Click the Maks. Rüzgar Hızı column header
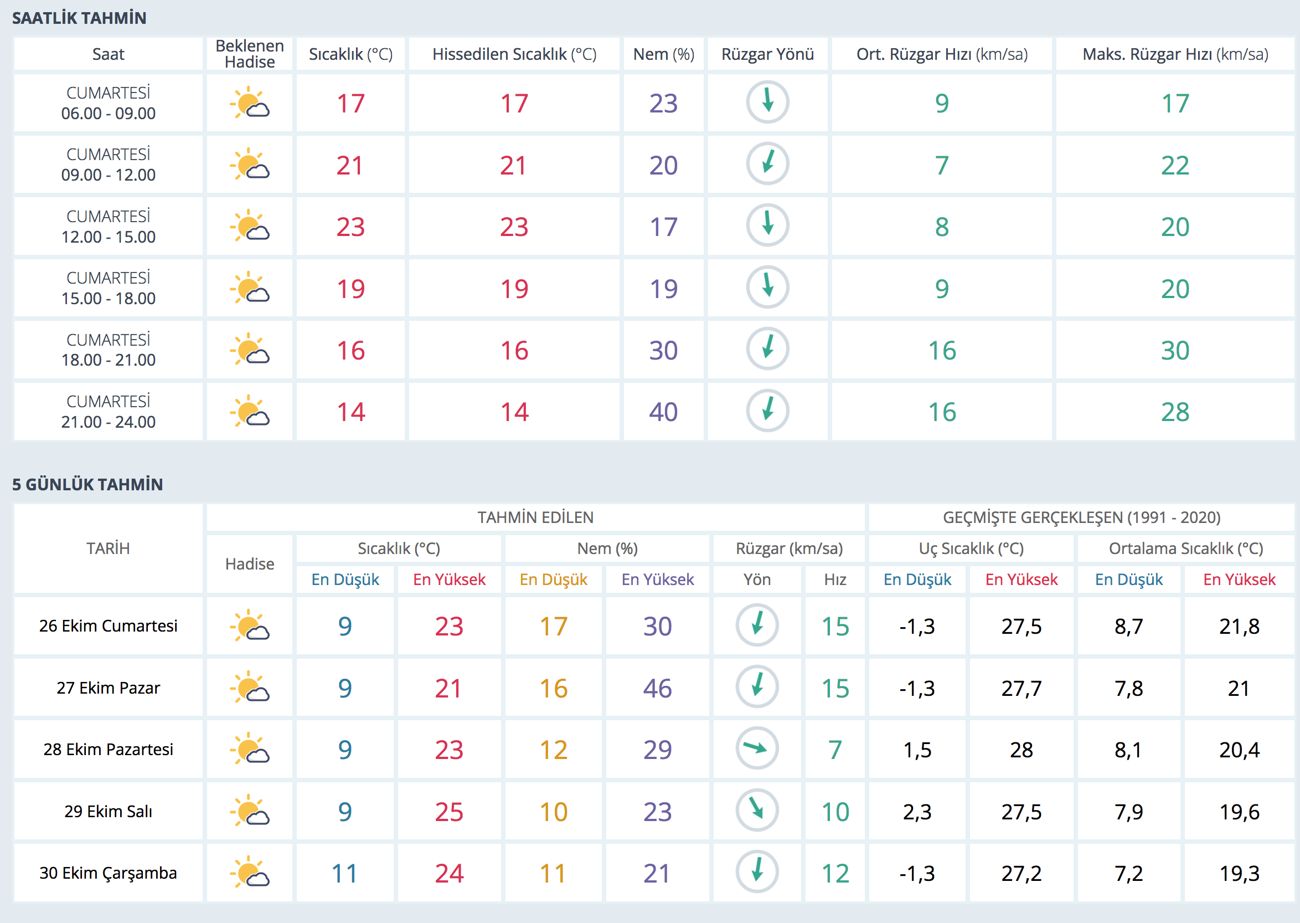Image resolution: width=1300 pixels, height=923 pixels. click(1174, 54)
